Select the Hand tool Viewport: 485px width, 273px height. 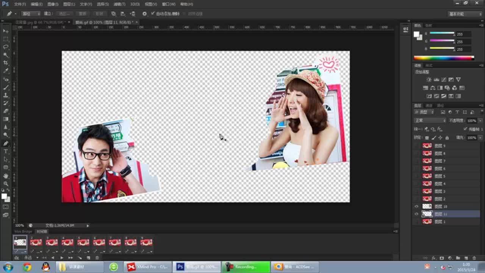click(6, 176)
